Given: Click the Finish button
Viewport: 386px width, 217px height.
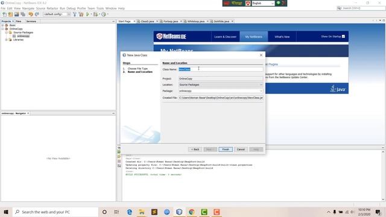Looking at the screenshot, I should click(x=226, y=149).
